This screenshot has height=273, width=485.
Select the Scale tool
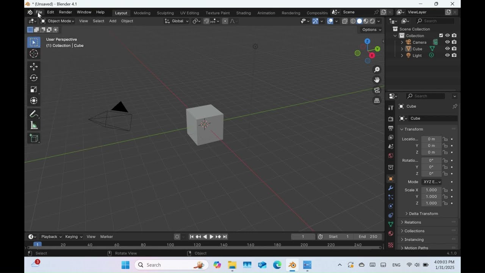pos(34,89)
